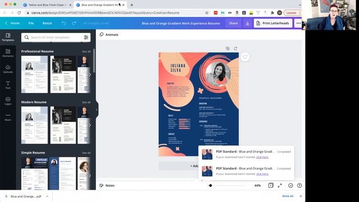Click the Share button

pos(233,23)
